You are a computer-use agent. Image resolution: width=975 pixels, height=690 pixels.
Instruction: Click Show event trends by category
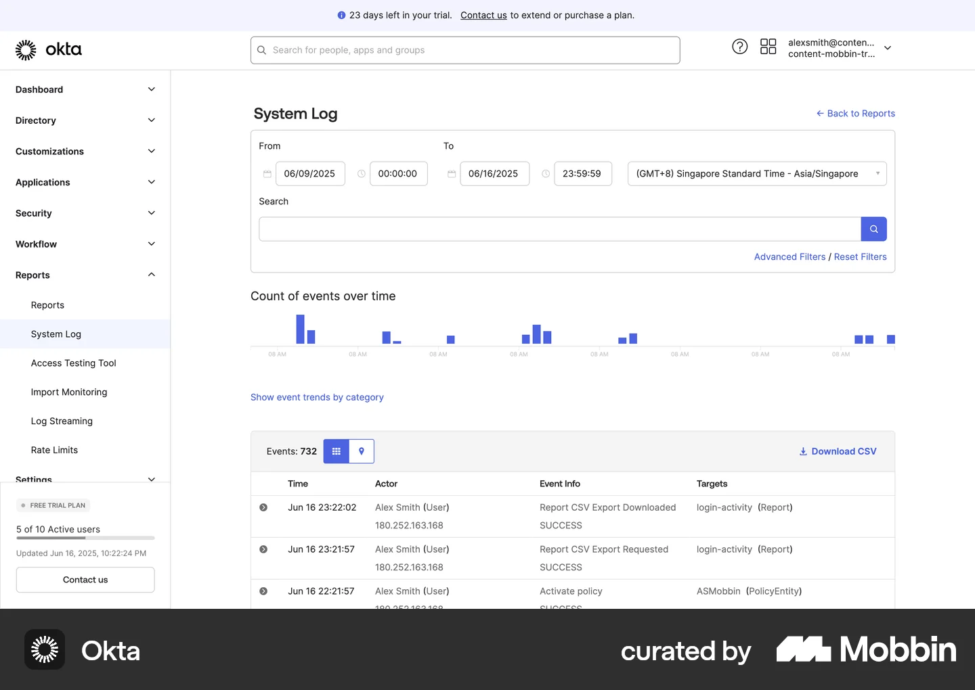[x=317, y=397]
